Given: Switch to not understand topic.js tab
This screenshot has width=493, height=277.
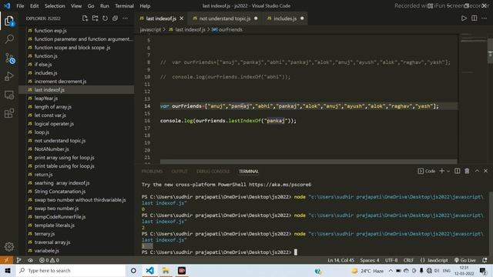Looking at the screenshot, I should click(x=225, y=18).
